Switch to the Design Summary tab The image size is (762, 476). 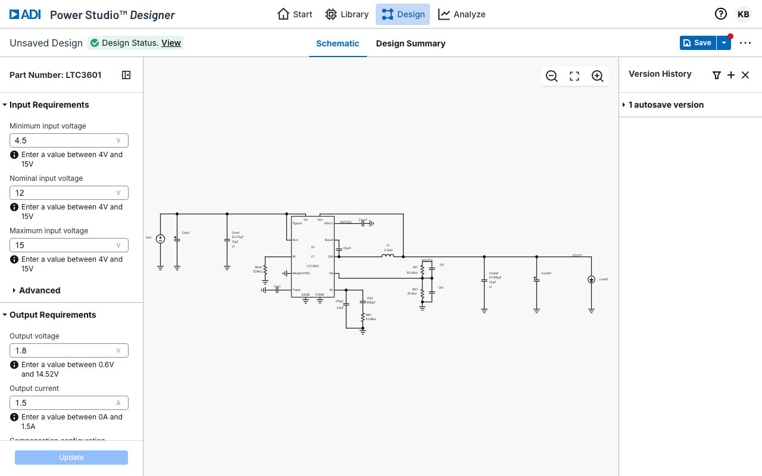pos(411,43)
